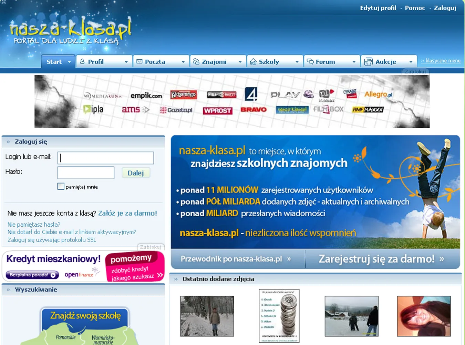Enable the pamiętaj mnie checkbox
This screenshot has height=345, width=465.
pos(61,186)
